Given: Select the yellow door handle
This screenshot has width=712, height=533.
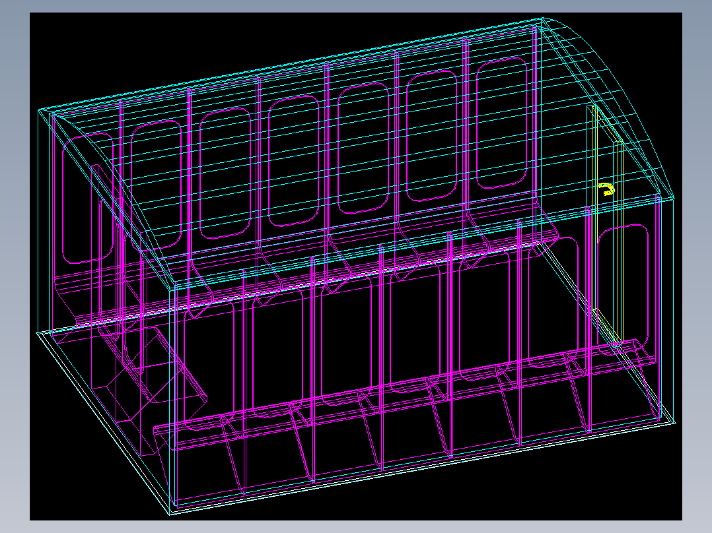Looking at the screenshot, I should pos(606,189).
